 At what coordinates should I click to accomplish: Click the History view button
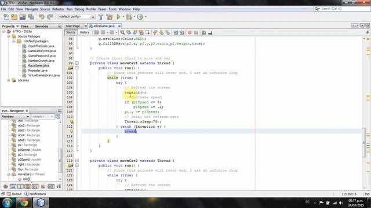[x=85, y=32]
